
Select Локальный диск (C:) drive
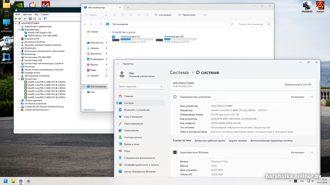tap(132, 39)
